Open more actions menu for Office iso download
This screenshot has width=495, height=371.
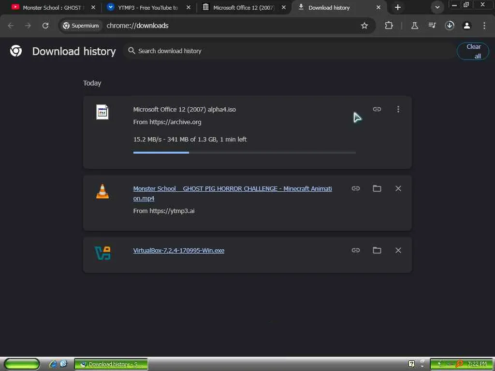click(398, 109)
